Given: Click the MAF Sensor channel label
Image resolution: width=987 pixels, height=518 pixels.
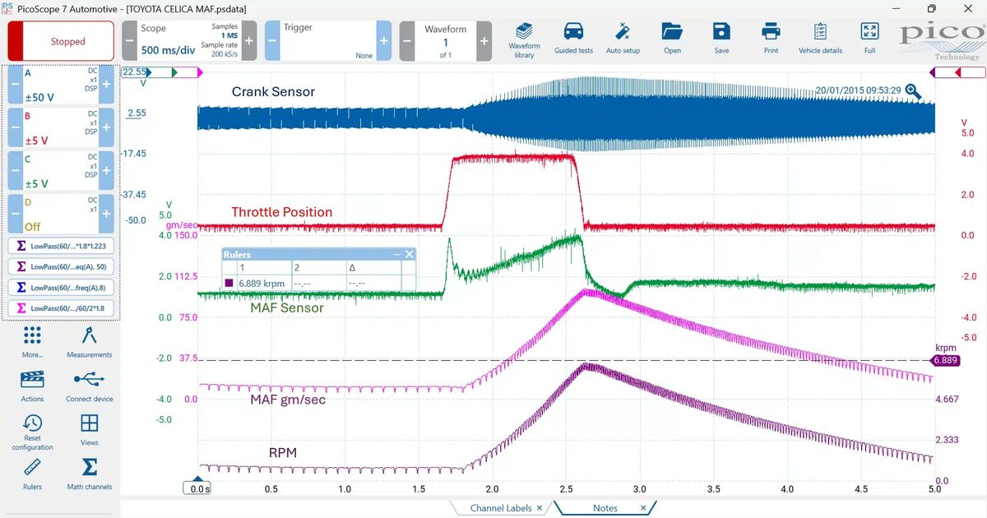Looking at the screenshot, I should point(287,308).
